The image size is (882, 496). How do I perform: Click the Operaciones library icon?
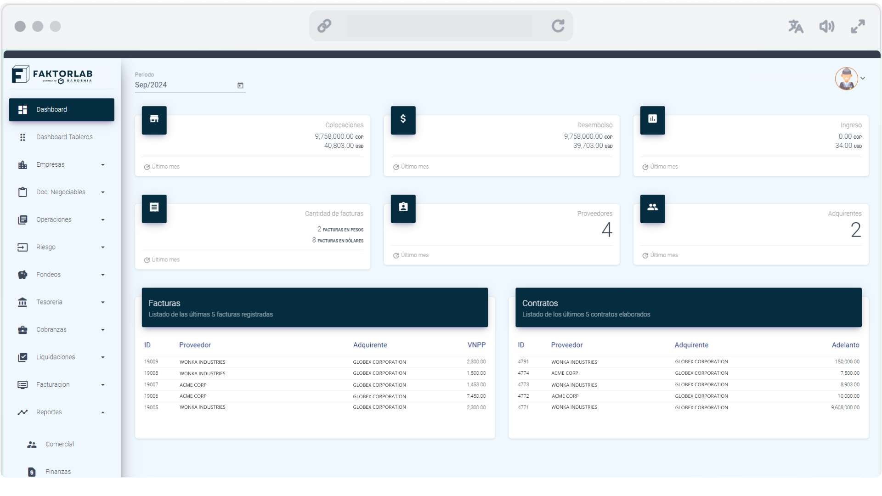[x=23, y=220]
